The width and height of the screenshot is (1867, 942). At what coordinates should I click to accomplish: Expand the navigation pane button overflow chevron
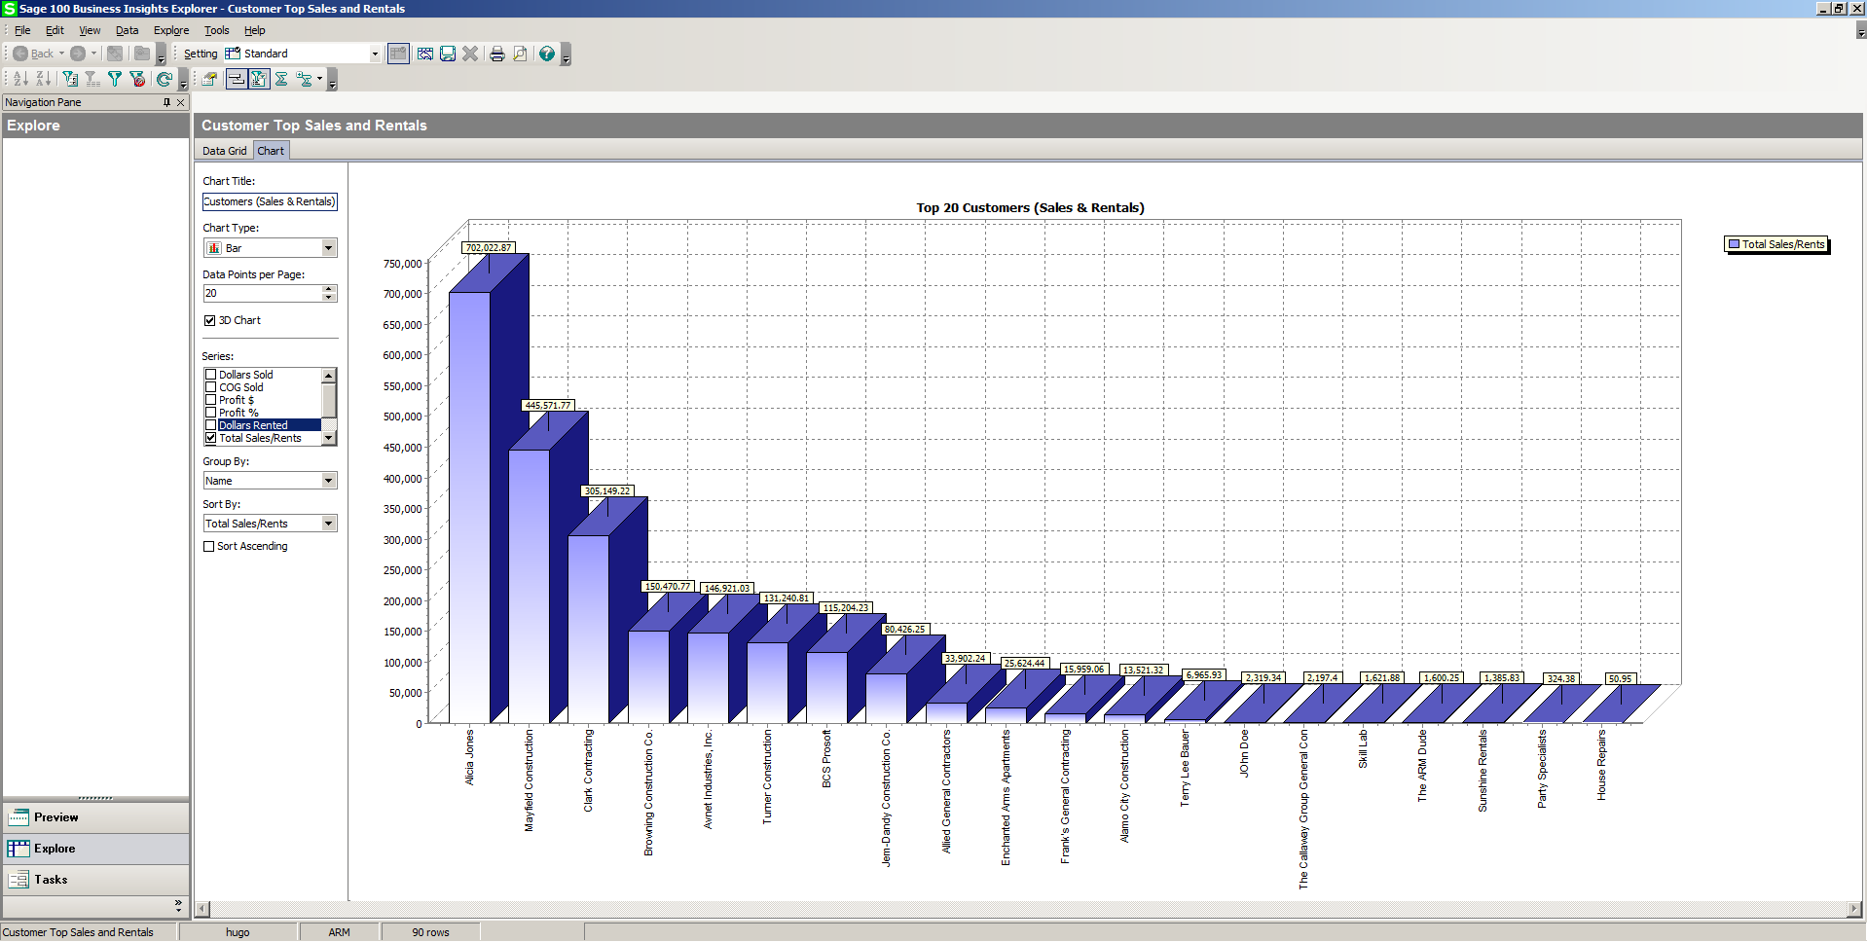point(178,905)
